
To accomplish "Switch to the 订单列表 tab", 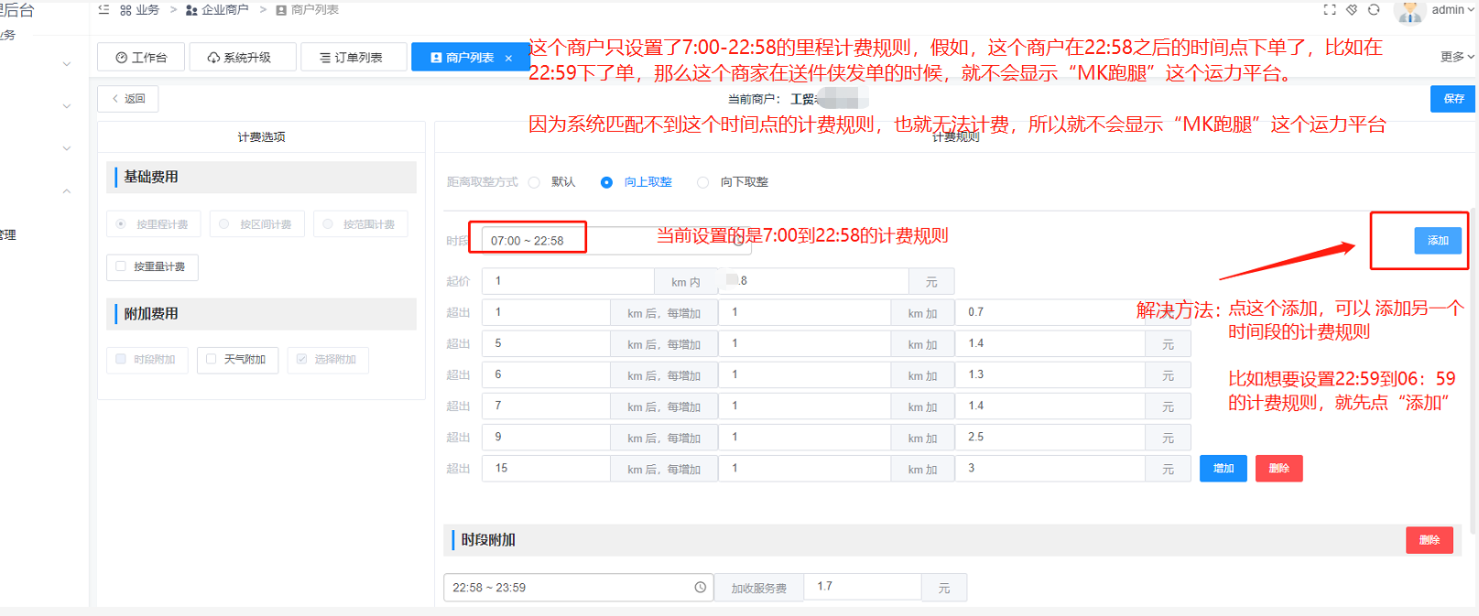I will click(x=353, y=57).
